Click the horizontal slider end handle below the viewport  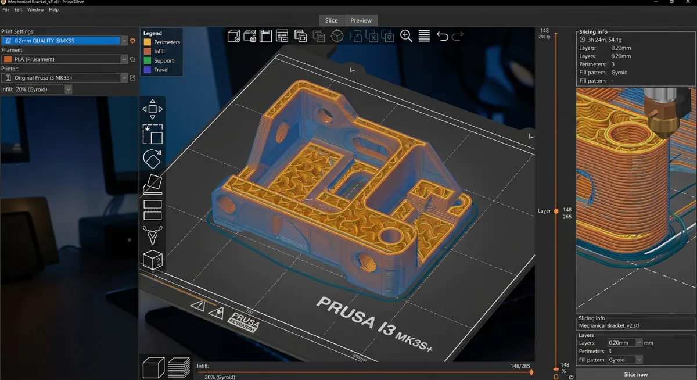tap(531, 372)
